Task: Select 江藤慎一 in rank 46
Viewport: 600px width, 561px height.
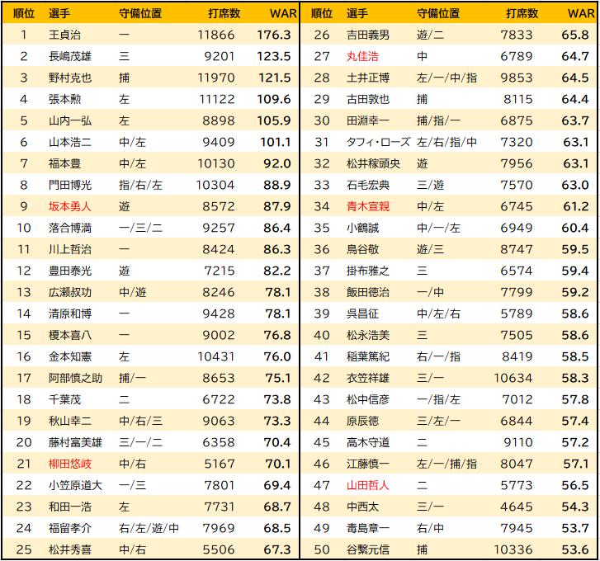Action: [x=368, y=463]
